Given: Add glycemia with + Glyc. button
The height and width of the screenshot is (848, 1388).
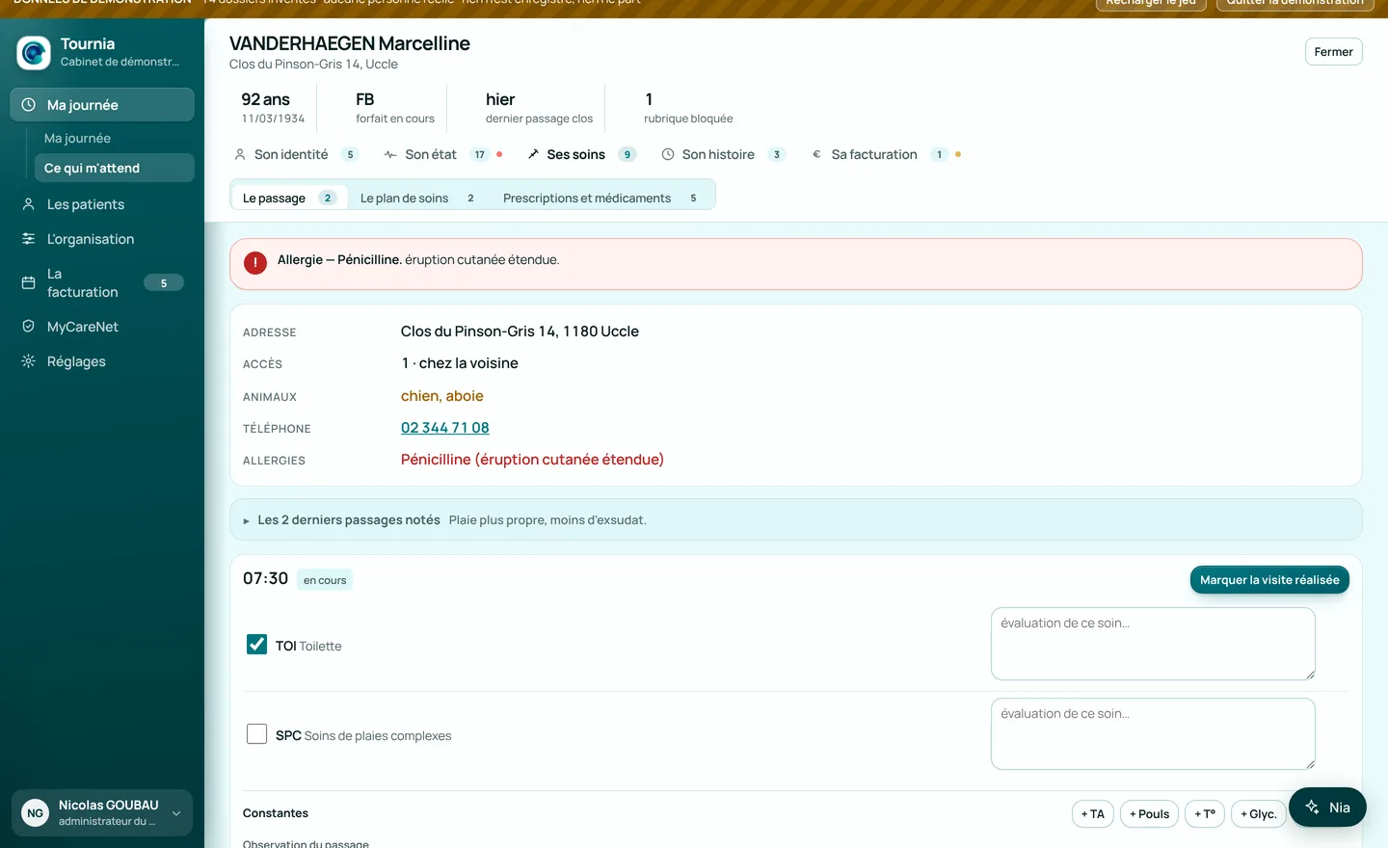Looking at the screenshot, I should (1259, 813).
